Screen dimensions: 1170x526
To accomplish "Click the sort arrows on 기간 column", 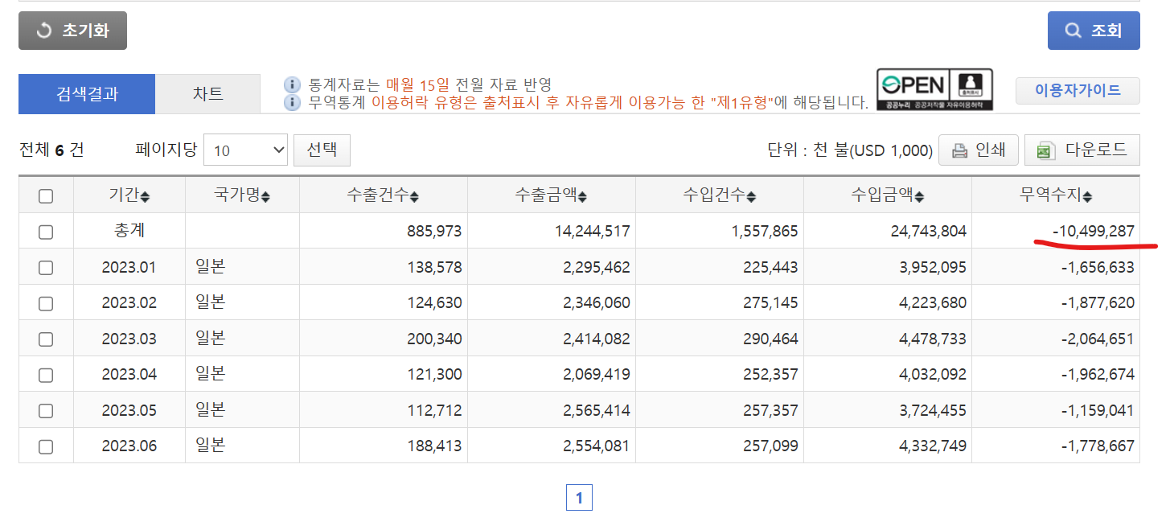I will 145,196.
